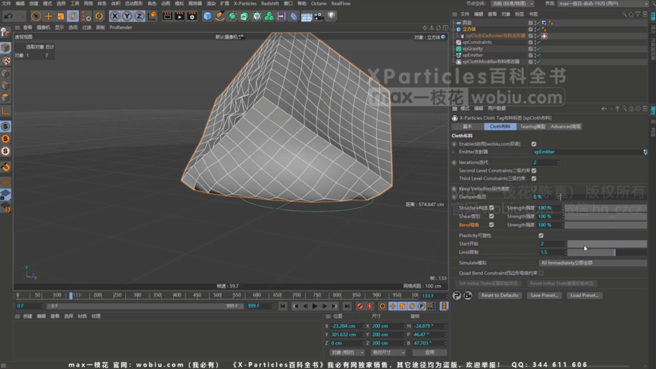Adjust the Plasticity Start slider
Screen dimensions: 656x369
pos(606,243)
